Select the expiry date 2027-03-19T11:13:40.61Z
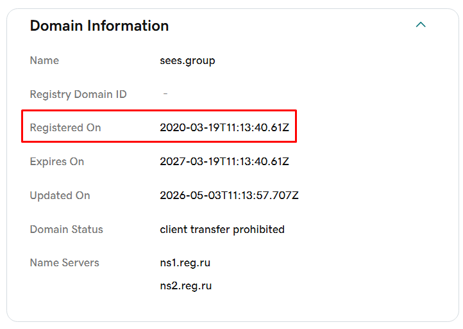Image resolution: width=463 pixels, height=329 pixels. [224, 161]
